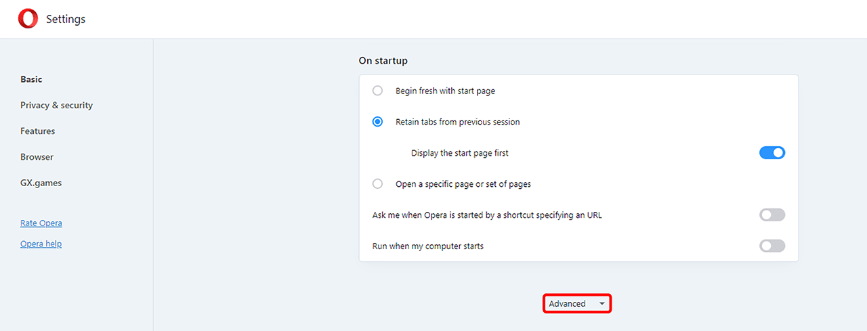The height and width of the screenshot is (331, 867).
Task: Select Open a specific page radio button
Action: [x=378, y=183]
